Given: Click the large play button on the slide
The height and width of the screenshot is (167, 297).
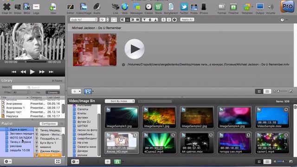Looking at the screenshot, I should [x=135, y=49].
